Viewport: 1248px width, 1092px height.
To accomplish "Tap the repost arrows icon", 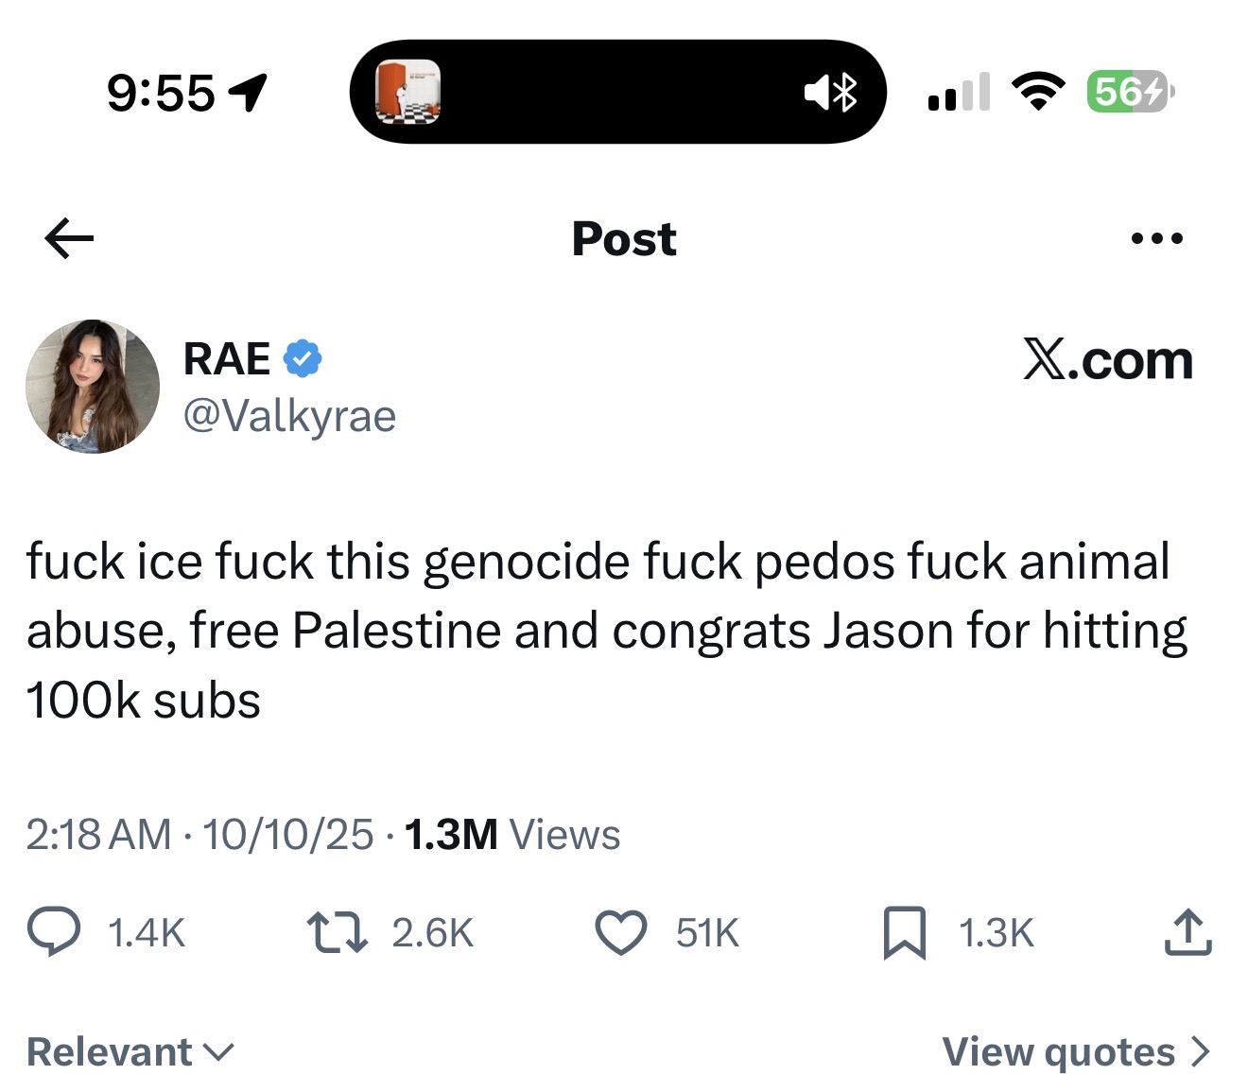I will [338, 932].
